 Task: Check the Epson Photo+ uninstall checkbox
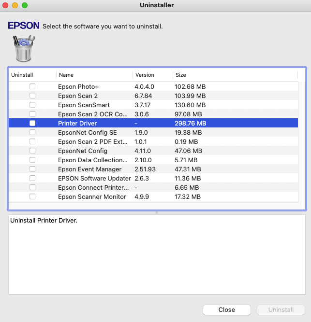click(x=32, y=86)
